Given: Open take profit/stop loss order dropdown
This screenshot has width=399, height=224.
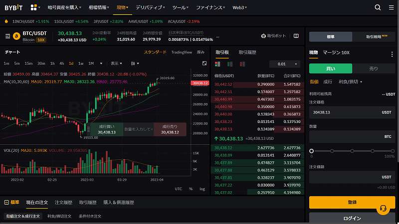Looking at the screenshot, I should coord(351,82).
